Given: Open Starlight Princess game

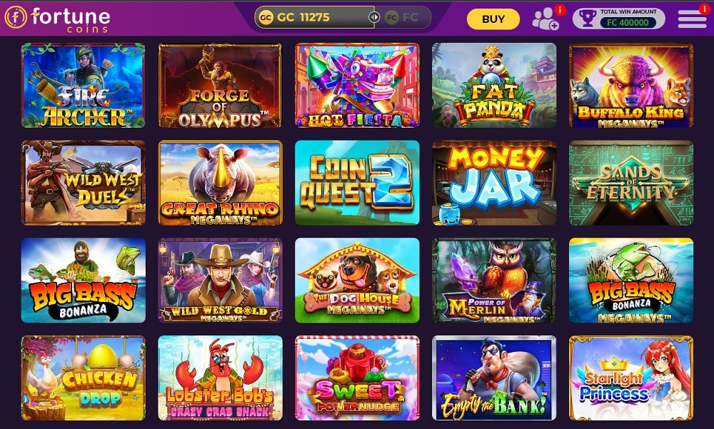Looking at the screenshot, I should point(631,378).
